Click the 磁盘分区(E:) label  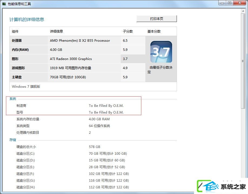[25, 167]
